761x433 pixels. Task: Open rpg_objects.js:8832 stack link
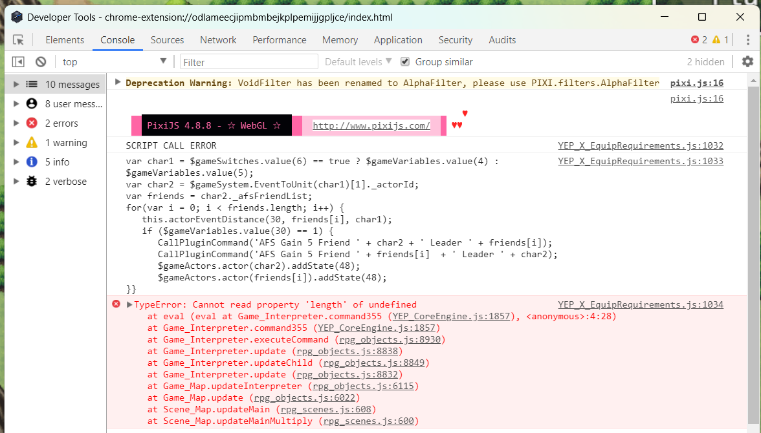347,374
